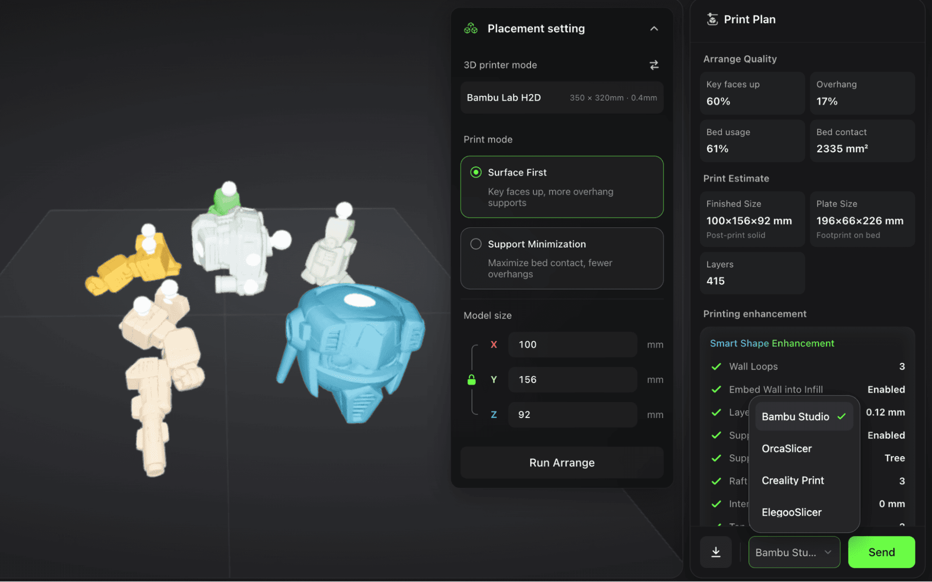
Task: Choose ElegooSlicer in the slicer menu
Action: (x=804, y=512)
